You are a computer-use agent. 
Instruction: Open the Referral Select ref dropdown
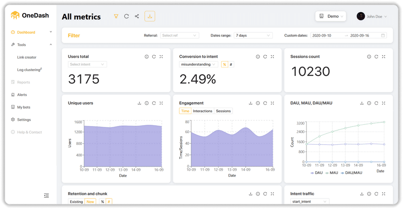coord(179,35)
